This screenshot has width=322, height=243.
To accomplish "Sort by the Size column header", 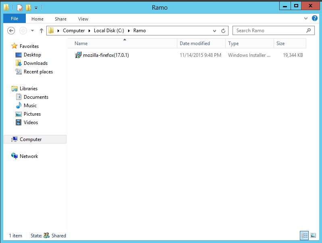I will pyautogui.click(x=290, y=44).
